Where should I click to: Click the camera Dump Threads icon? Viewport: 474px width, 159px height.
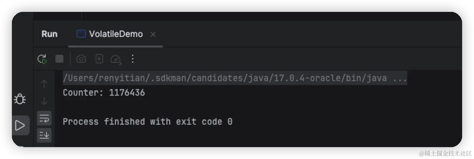point(81,59)
